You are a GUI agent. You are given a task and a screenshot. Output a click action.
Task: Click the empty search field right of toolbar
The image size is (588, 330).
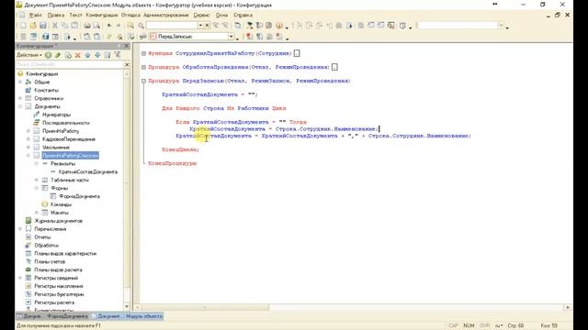[458, 26]
